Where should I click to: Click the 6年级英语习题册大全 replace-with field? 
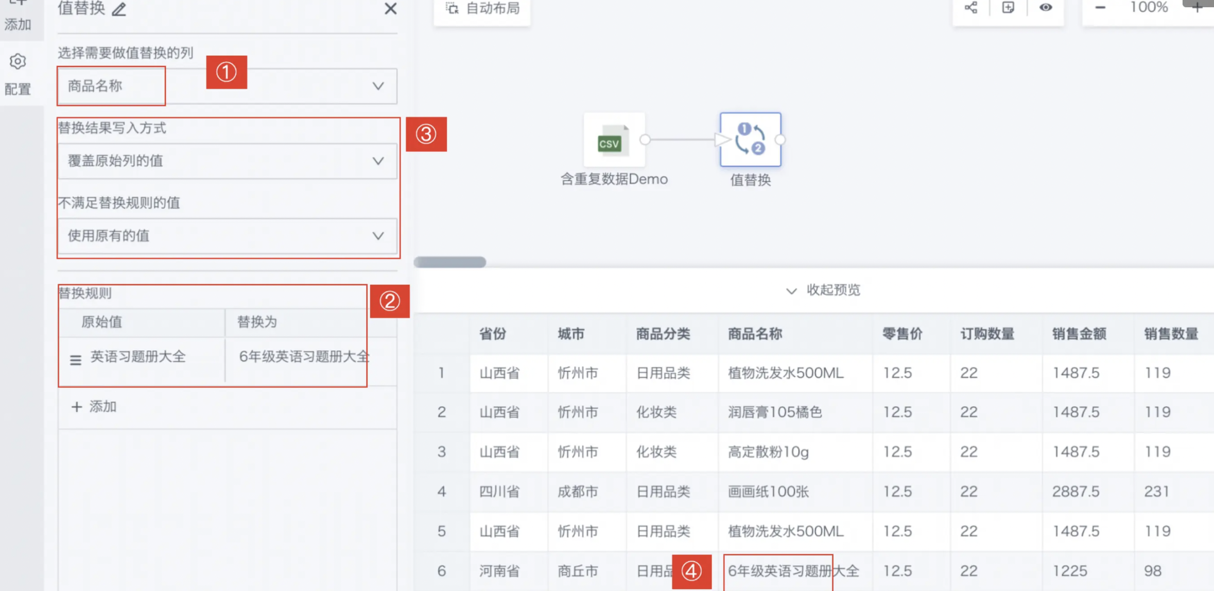304,357
